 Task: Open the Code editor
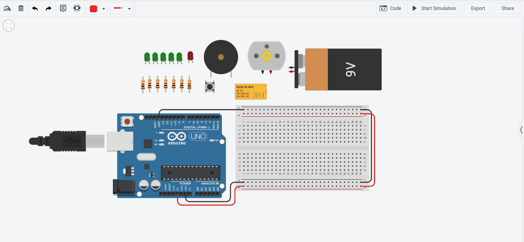pos(390,8)
